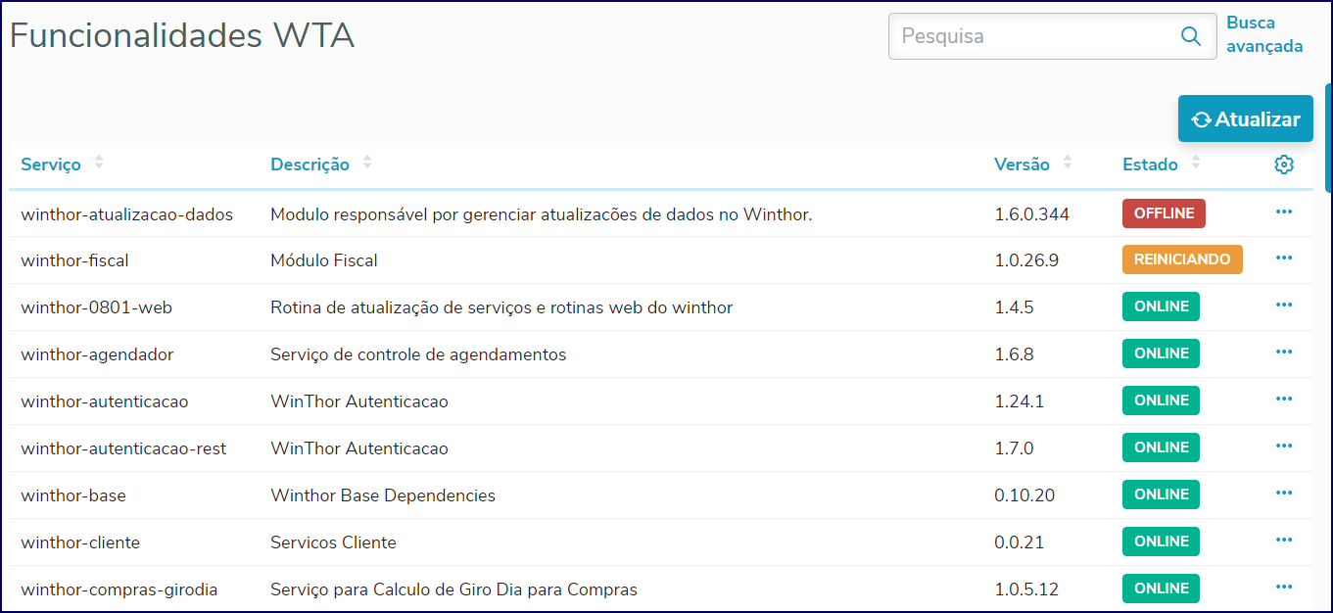Viewport: 1333px width, 613px height.
Task: Select winthor-atualizacao-dados service name
Action: pos(126,213)
